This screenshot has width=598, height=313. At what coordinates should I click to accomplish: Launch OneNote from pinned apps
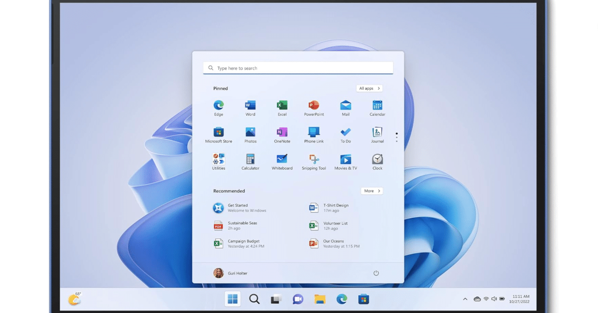tap(282, 135)
